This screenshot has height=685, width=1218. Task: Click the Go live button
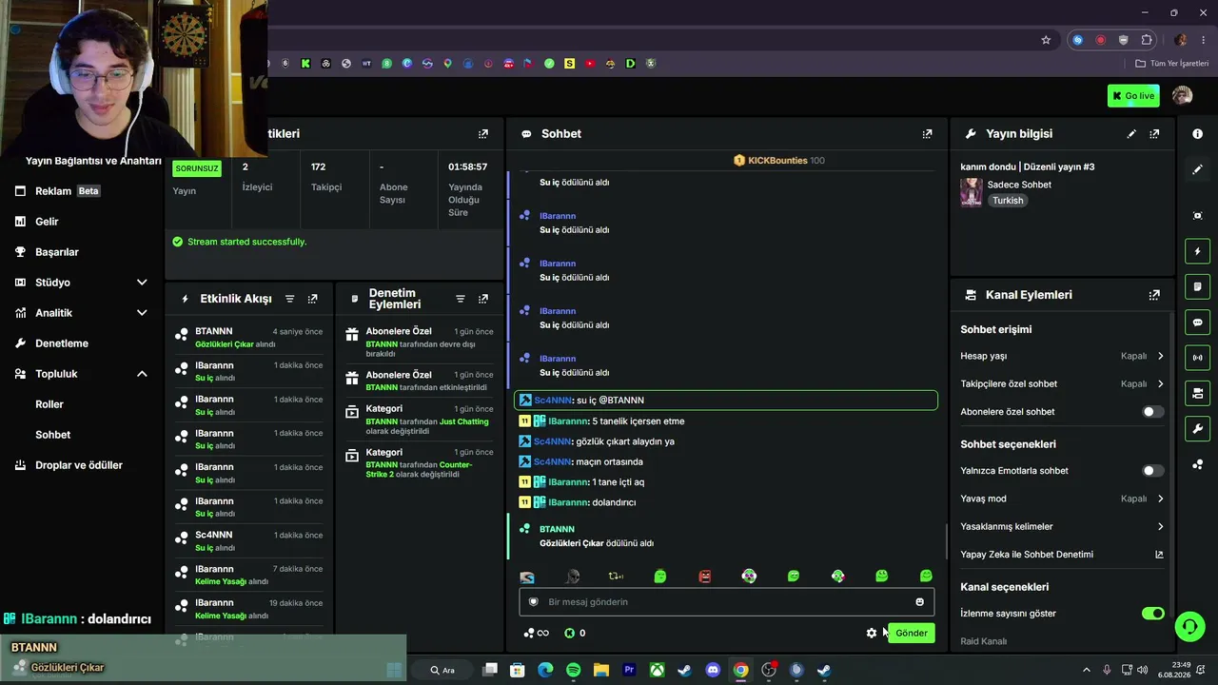(x=1133, y=95)
